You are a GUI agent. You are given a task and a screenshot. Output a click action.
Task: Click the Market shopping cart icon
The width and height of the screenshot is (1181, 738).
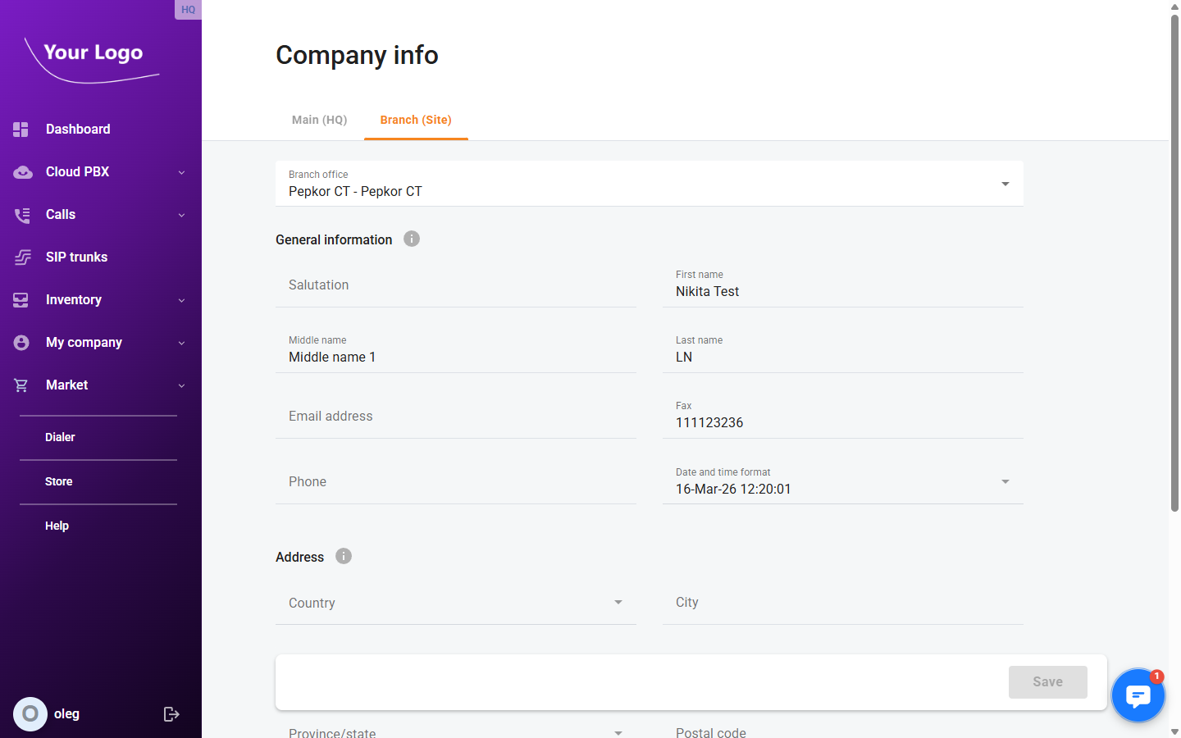pos(21,385)
